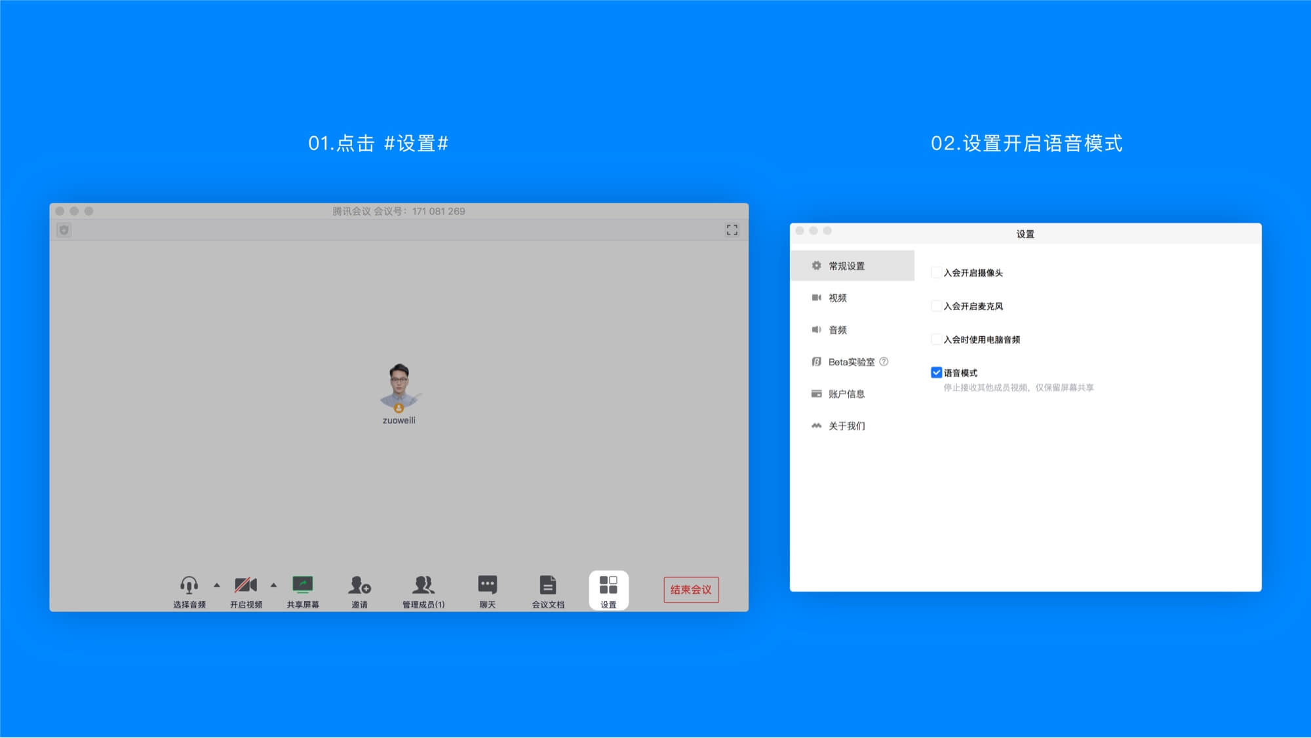Click the shield icon in top-left corner
The image size is (1311, 738).
click(64, 231)
